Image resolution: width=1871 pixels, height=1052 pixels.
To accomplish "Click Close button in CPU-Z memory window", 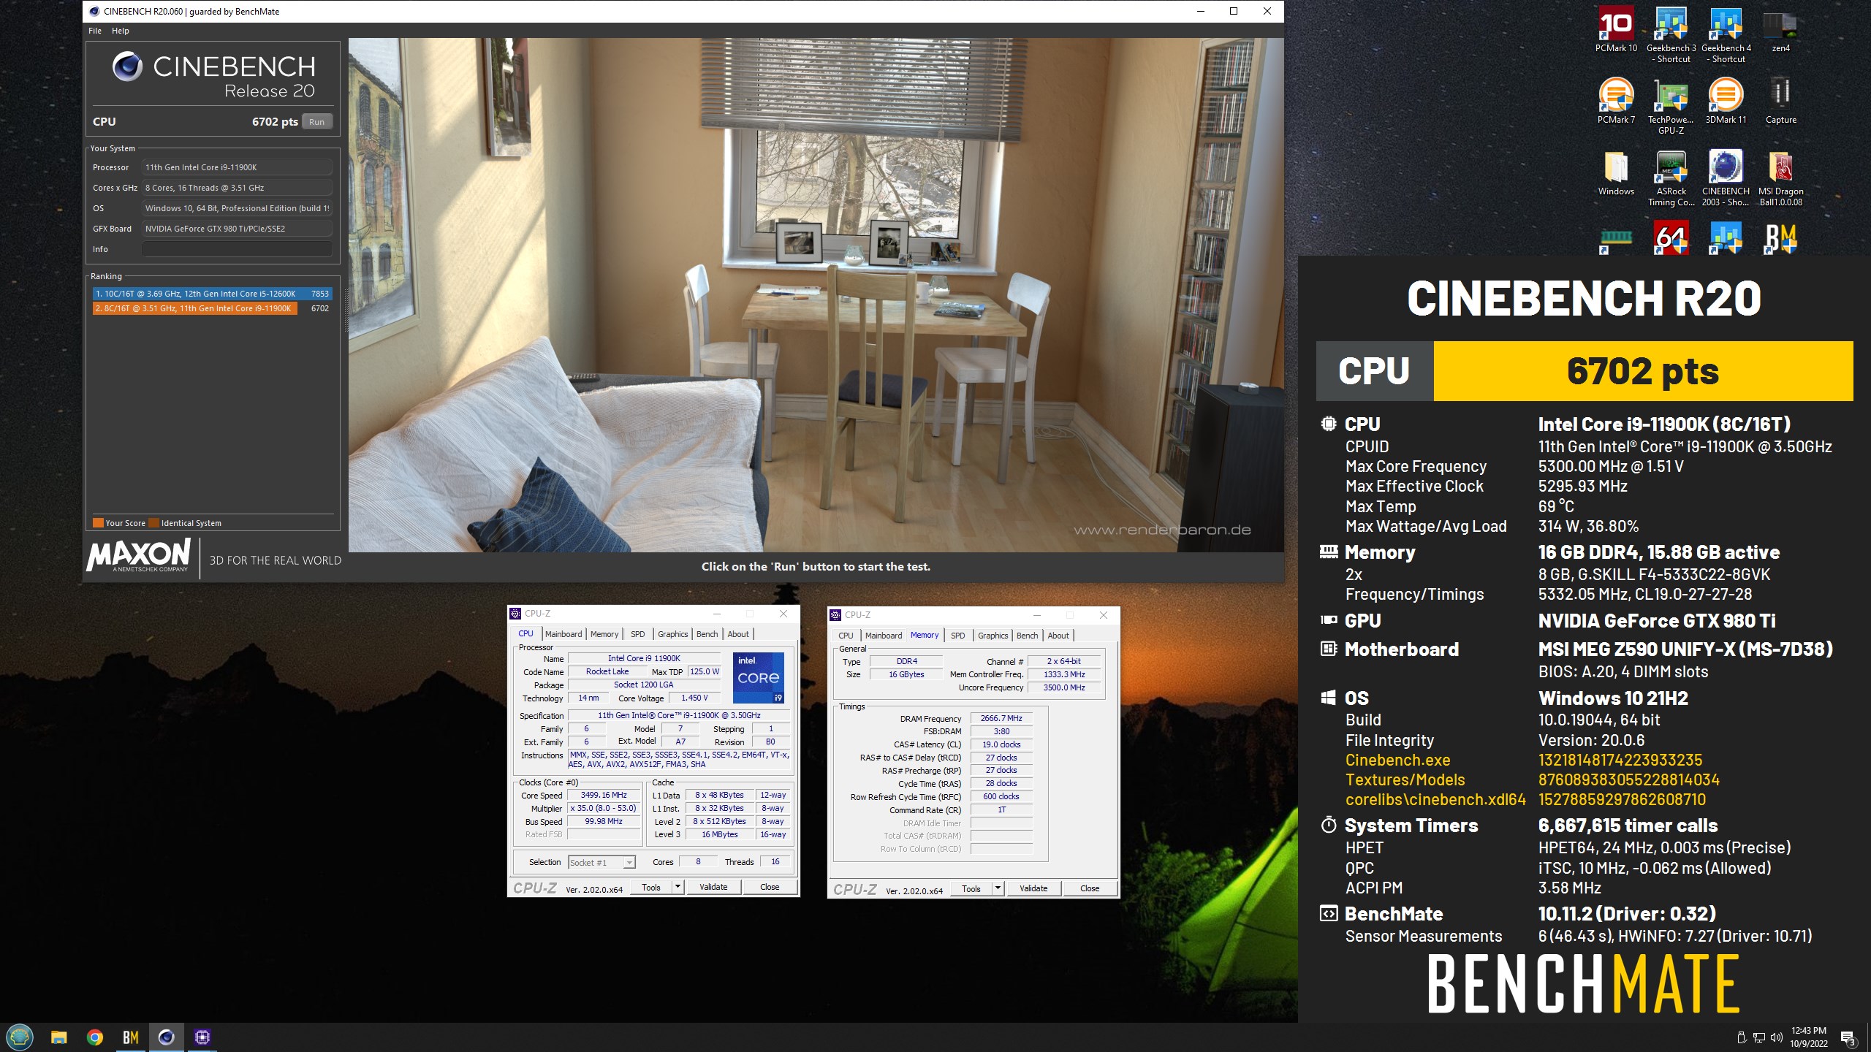I will tap(1090, 888).
